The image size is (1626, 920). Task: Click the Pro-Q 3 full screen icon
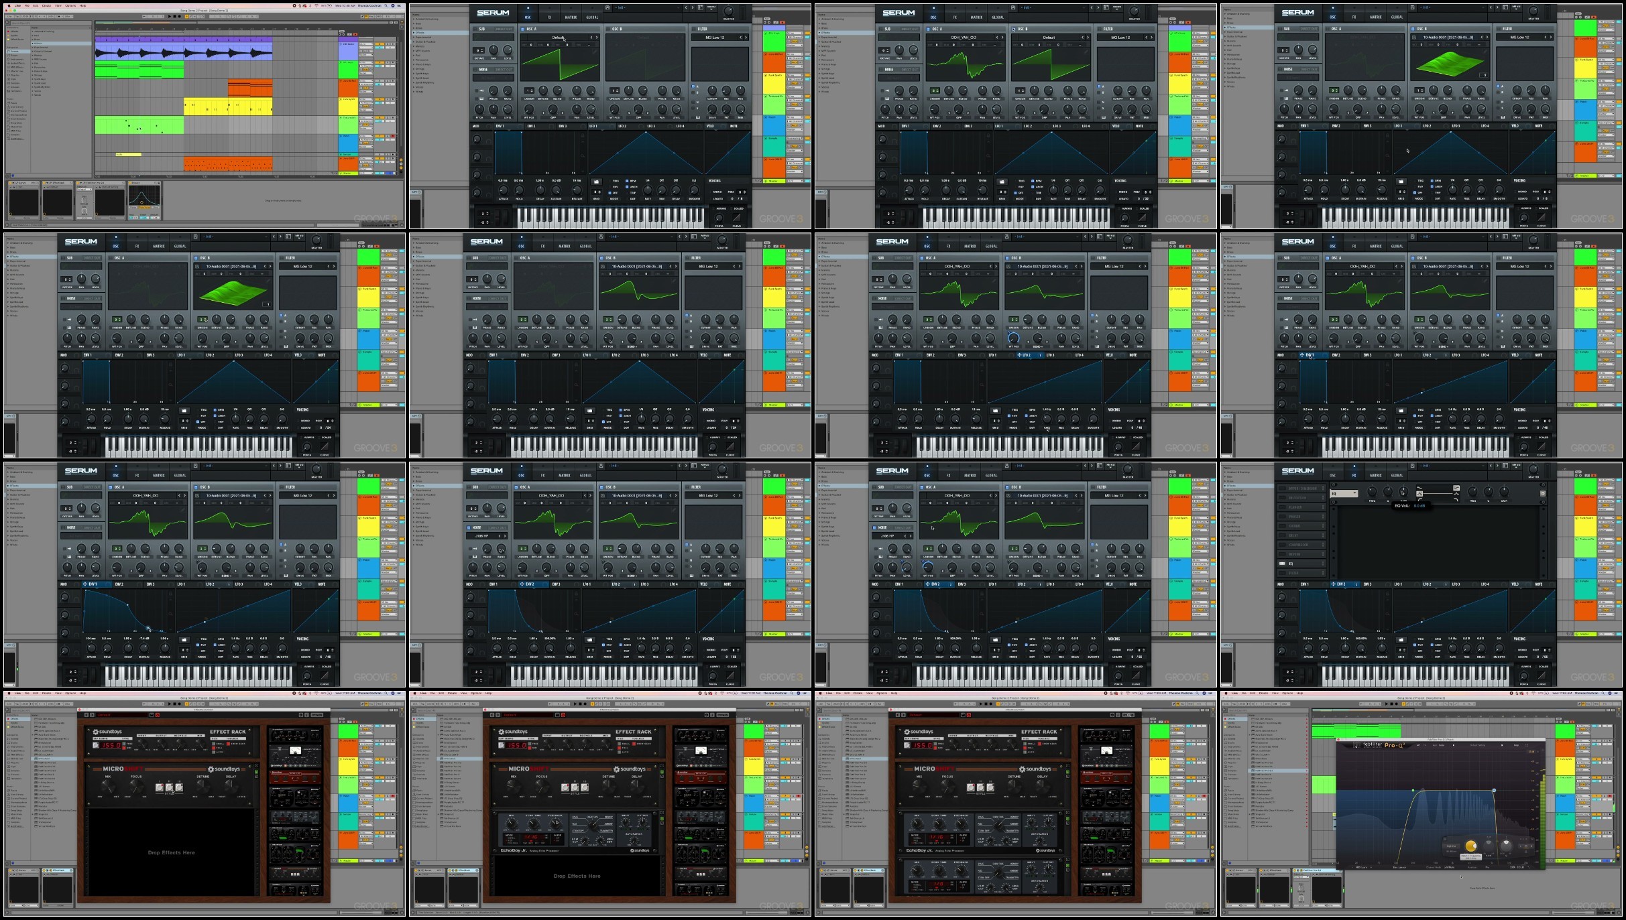click(x=1527, y=745)
